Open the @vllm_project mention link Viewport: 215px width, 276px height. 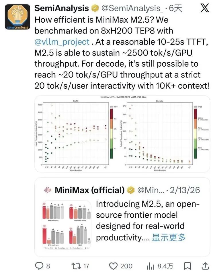62,42
